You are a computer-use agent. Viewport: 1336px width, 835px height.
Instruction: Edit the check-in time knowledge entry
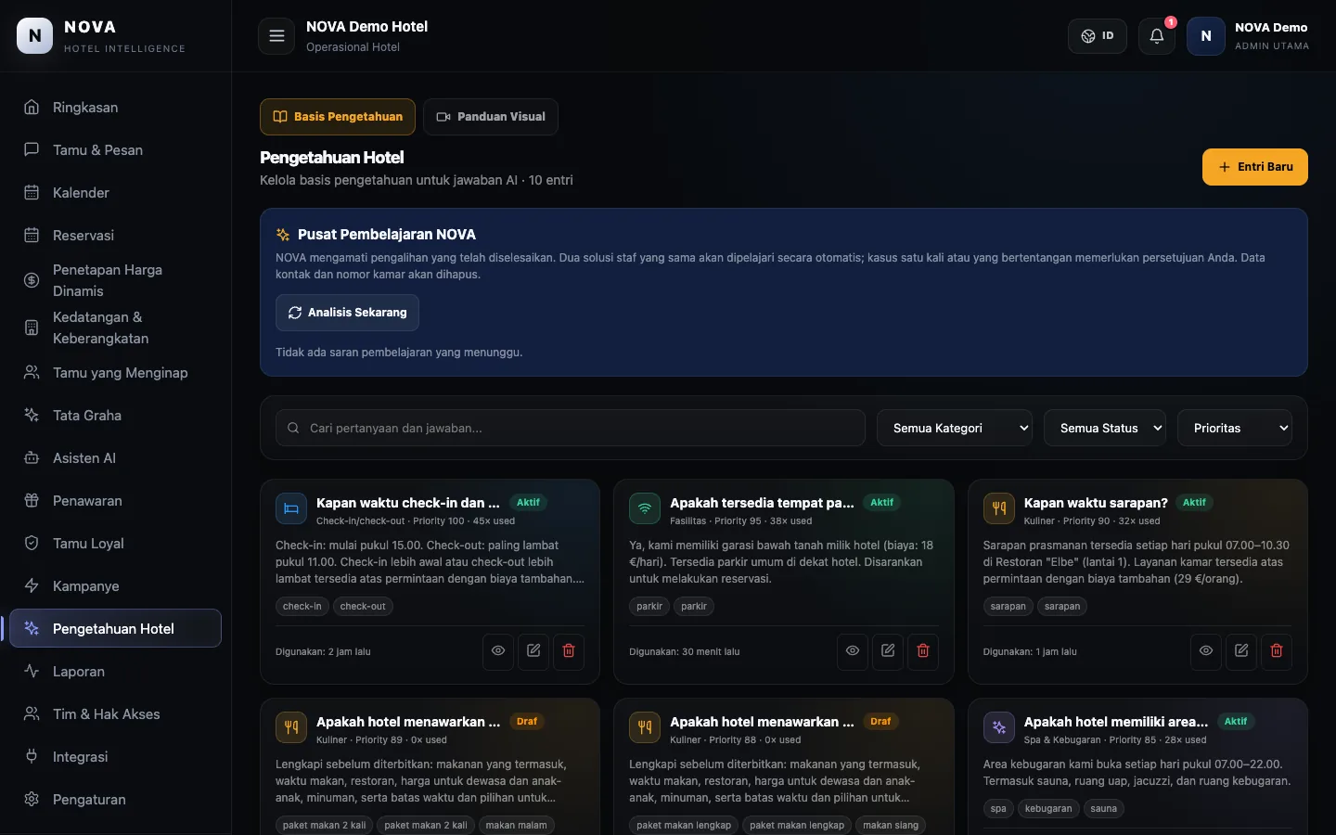[x=533, y=651]
